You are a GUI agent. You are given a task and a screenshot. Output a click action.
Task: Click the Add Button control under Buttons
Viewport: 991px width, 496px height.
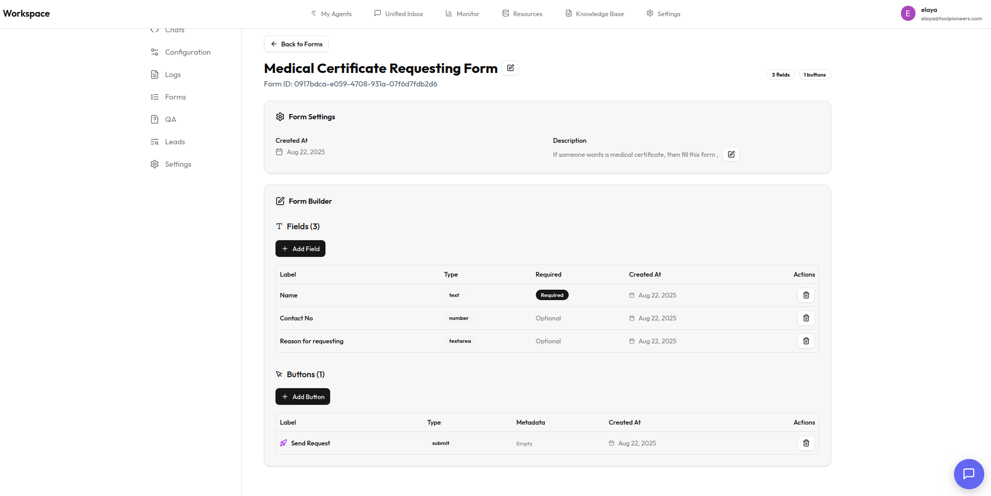click(x=303, y=396)
